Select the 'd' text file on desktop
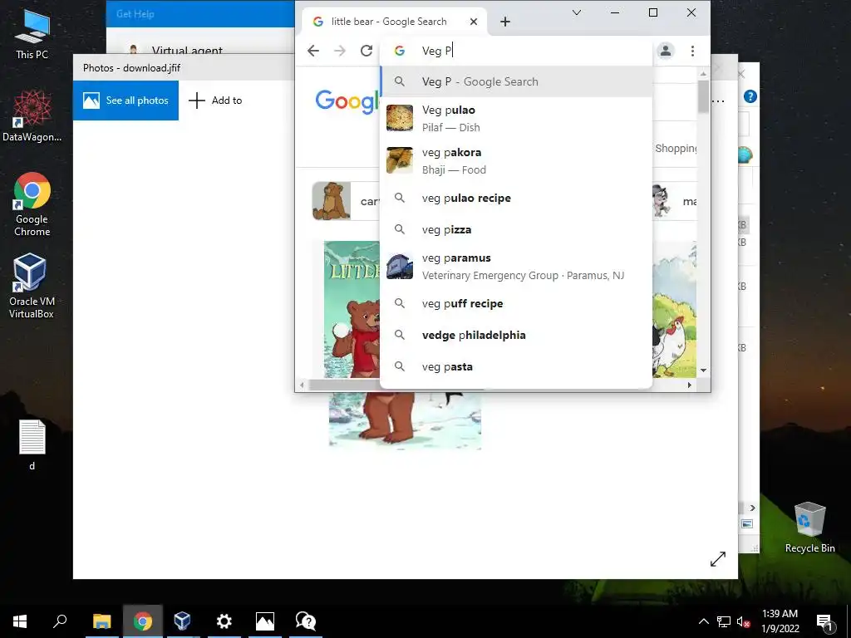Image resolution: width=851 pixels, height=638 pixels. [x=32, y=445]
